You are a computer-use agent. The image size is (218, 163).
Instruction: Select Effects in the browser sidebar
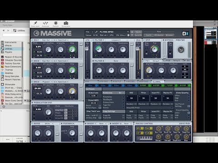pyautogui.click(x=8, y=45)
